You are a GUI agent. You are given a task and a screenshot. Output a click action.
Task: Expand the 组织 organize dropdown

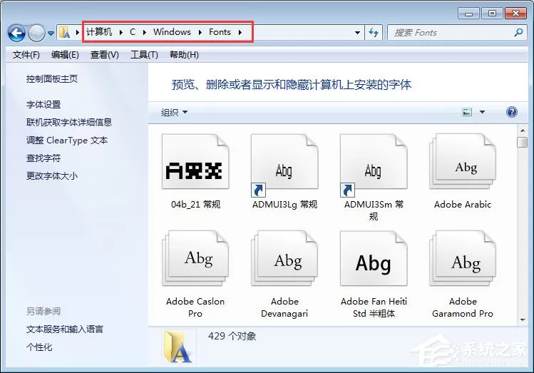[x=175, y=112]
